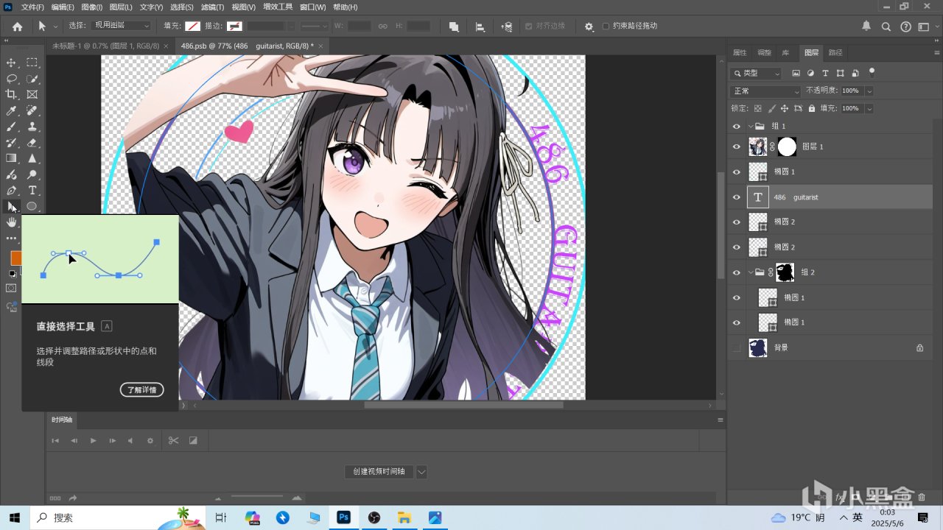Collapse the 组 2 layer group
The height and width of the screenshot is (530, 943).
751,272
